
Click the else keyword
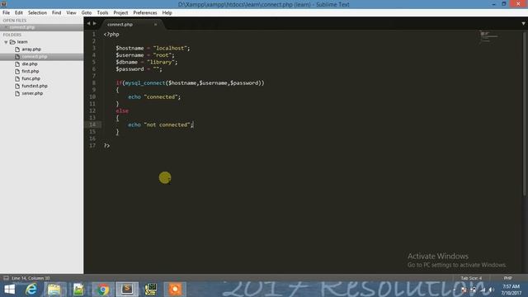pos(122,111)
